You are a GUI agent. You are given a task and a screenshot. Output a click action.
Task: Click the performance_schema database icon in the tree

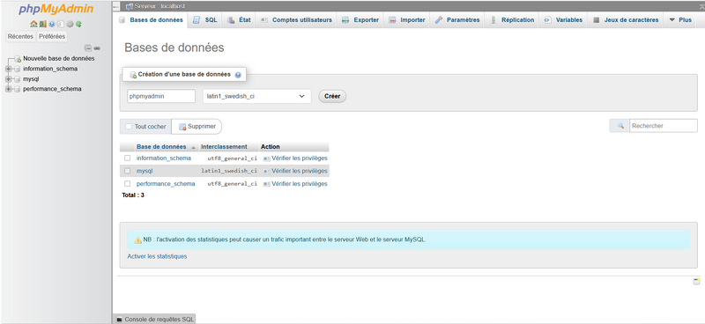17,89
